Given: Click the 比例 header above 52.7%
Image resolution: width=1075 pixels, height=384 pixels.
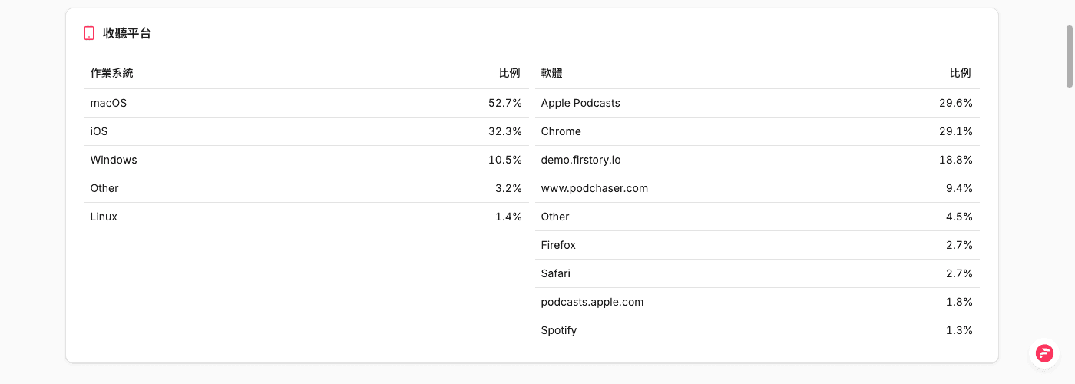Looking at the screenshot, I should [510, 73].
